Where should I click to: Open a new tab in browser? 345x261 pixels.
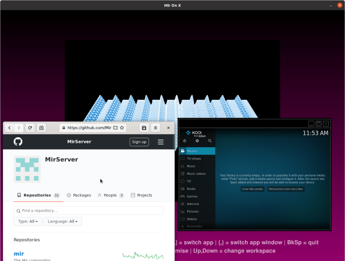[41, 128]
